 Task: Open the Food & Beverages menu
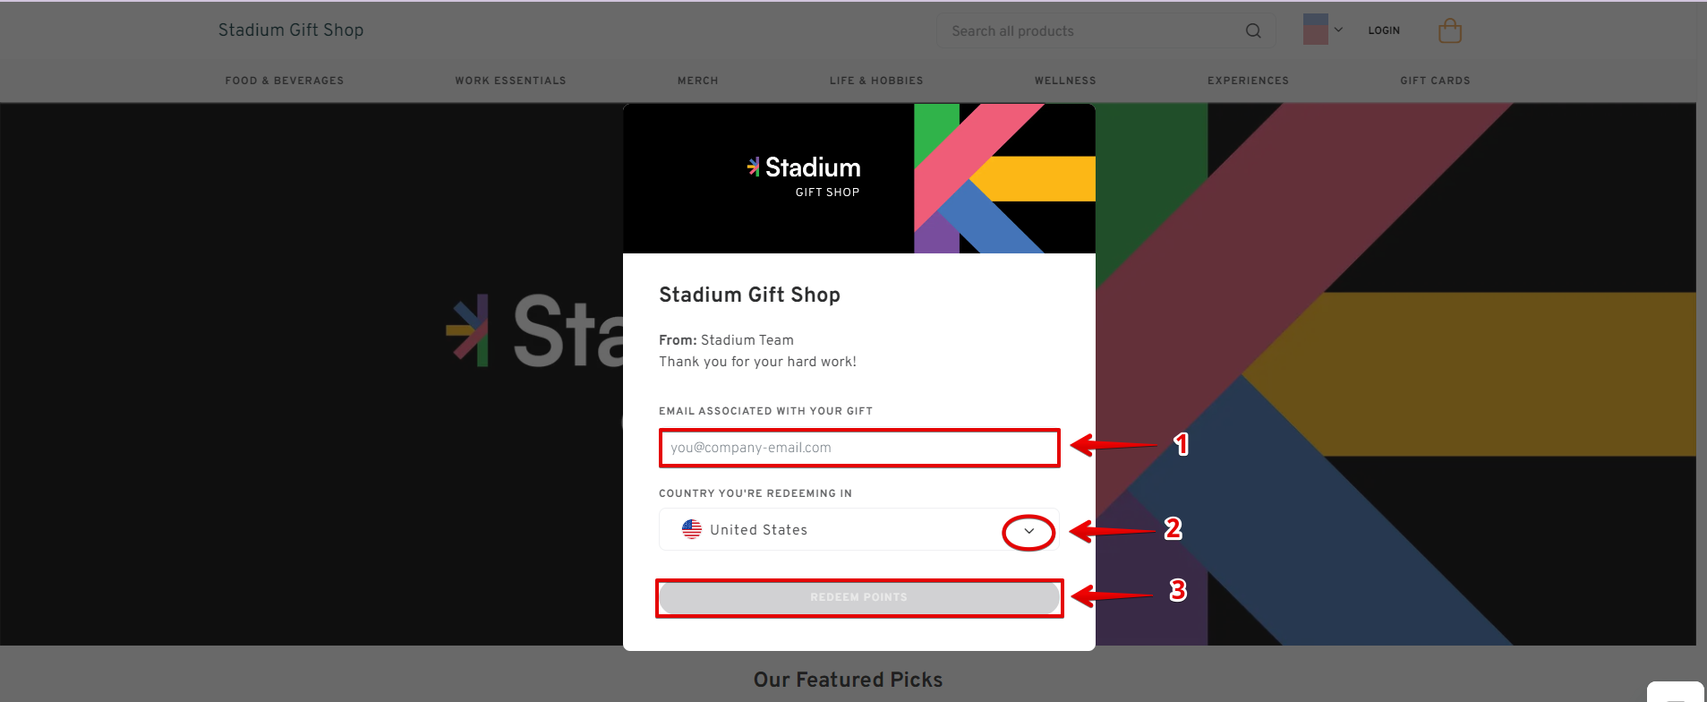[285, 81]
